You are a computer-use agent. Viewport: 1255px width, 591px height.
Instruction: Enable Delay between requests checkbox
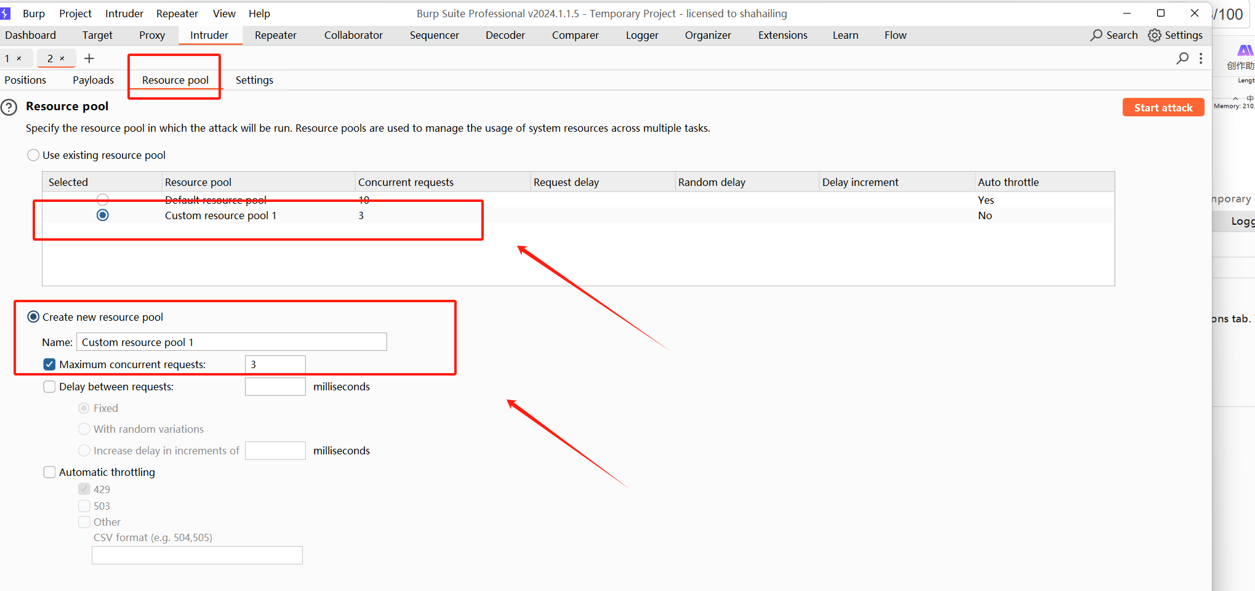(50, 387)
